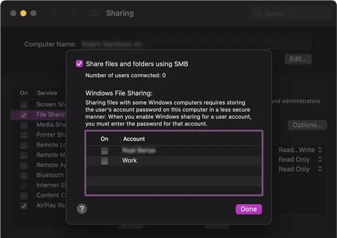Select the Printer Sharing service row

[x=39, y=135]
